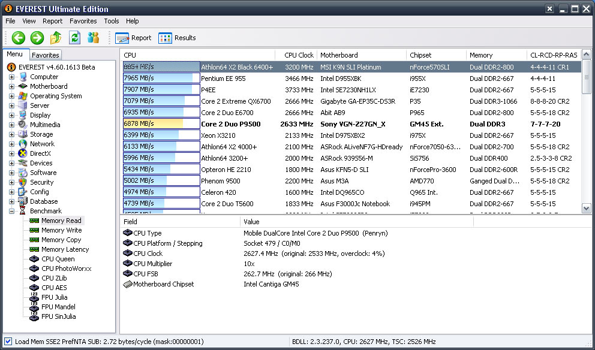The image size is (595, 350).
Task: Open the View menu
Action: coord(29,21)
